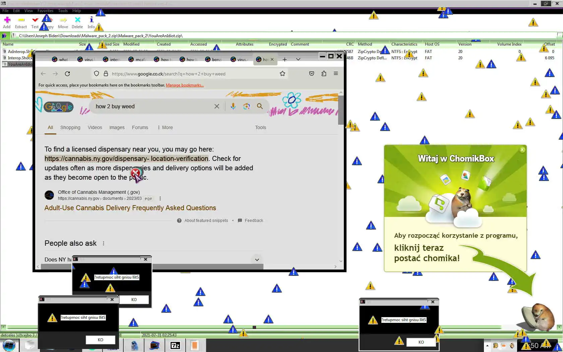
Task: Open the File menu in 7-Zip
Action: coord(5,11)
